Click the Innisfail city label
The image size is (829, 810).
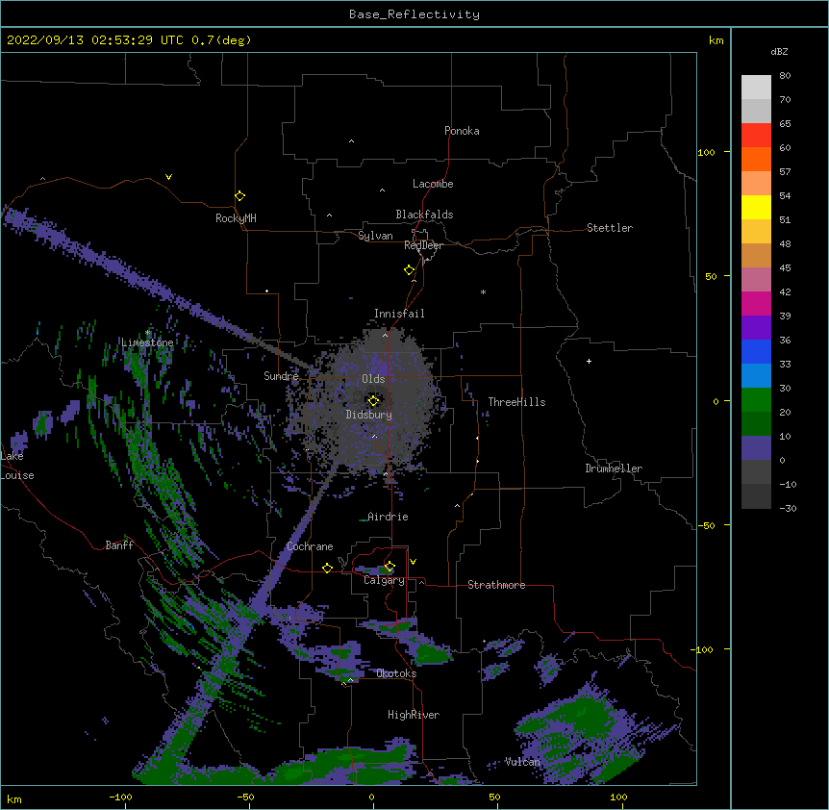(x=399, y=314)
